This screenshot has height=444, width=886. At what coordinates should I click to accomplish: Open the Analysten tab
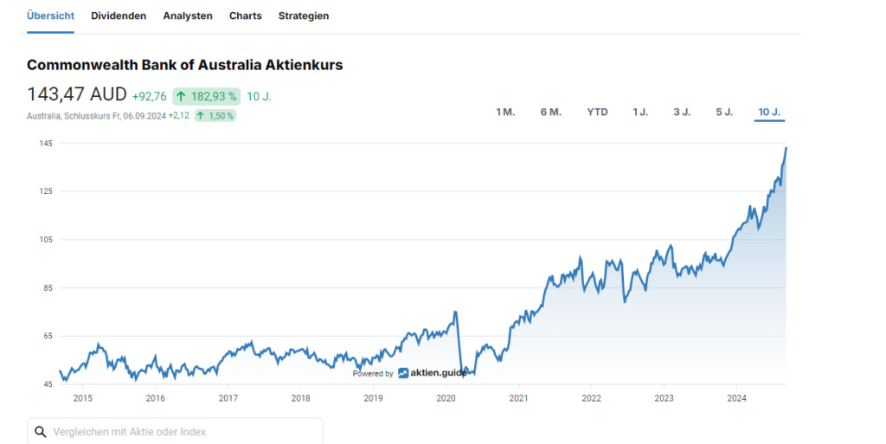(x=188, y=16)
